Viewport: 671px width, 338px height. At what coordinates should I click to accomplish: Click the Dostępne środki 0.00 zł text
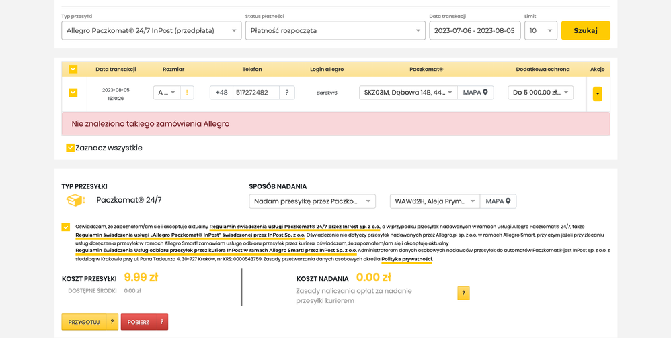(104, 291)
